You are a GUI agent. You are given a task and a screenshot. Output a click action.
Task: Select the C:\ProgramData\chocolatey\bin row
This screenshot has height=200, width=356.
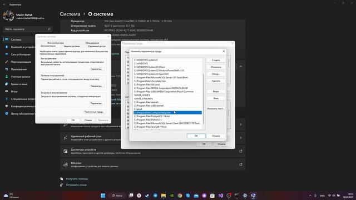(167, 81)
